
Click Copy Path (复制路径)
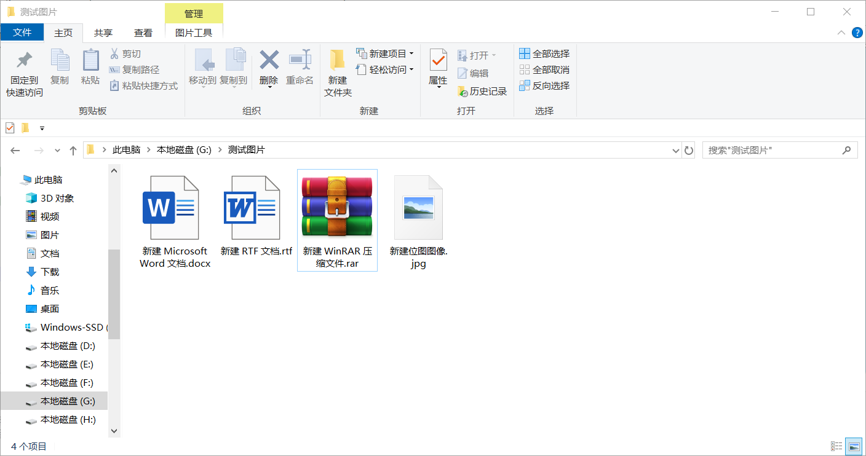coord(134,69)
